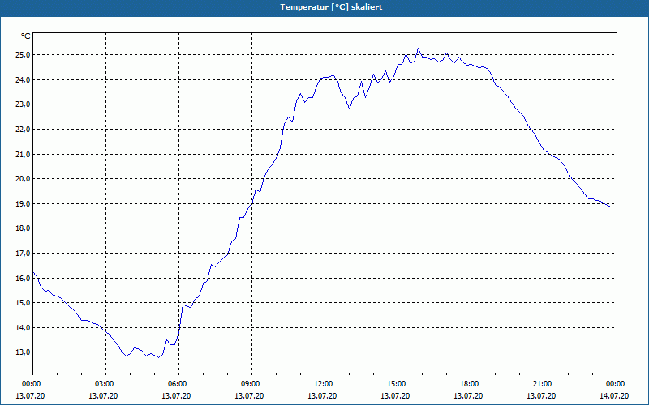The width and height of the screenshot is (649, 405).
Task: Click the 18:00 time axis label
Action: click(x=469, y=384)
